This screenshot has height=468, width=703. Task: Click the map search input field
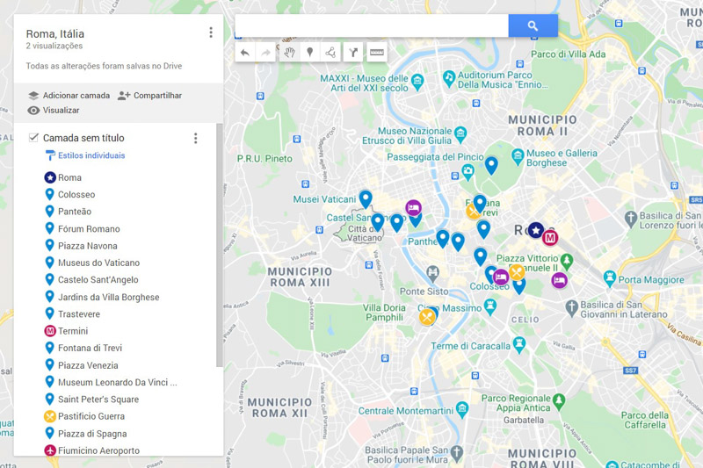point(372,26)
